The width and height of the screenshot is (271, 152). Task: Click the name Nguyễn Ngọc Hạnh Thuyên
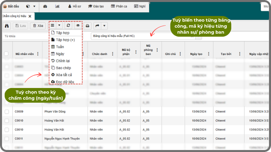pyautogui.click(x=62, y=139)
